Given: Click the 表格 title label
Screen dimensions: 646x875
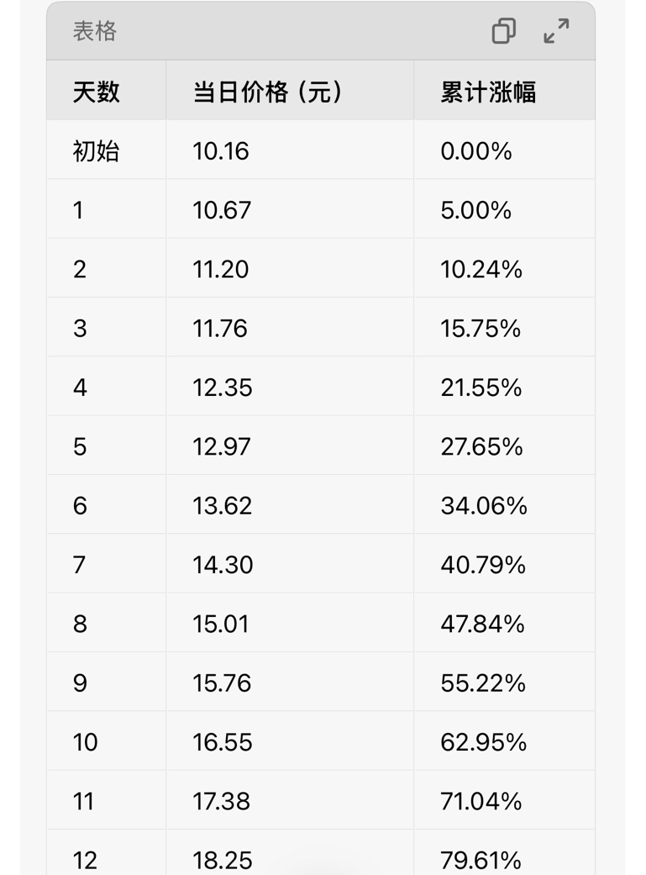Looking at the screenshot, I should coord(94,32).
